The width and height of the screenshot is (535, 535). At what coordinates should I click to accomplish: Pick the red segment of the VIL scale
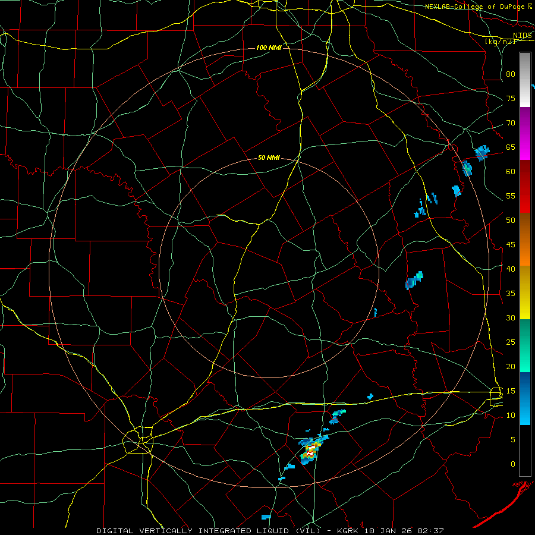525,187
